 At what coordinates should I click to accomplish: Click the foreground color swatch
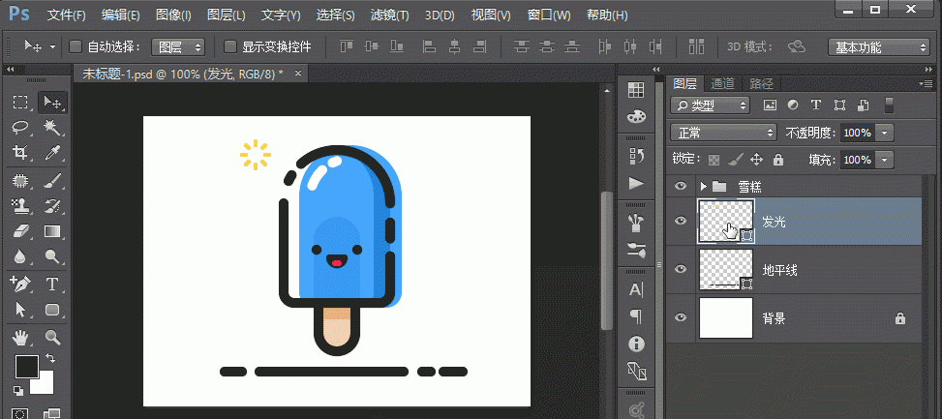pos(26,367)
